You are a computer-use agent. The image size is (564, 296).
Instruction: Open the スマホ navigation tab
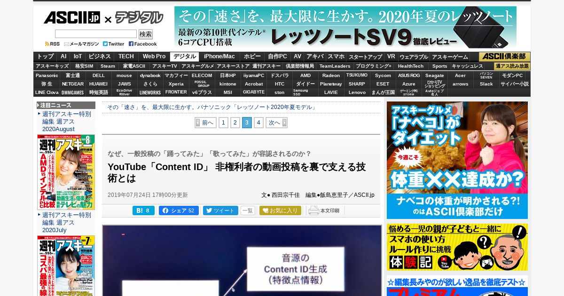[336, 56]
